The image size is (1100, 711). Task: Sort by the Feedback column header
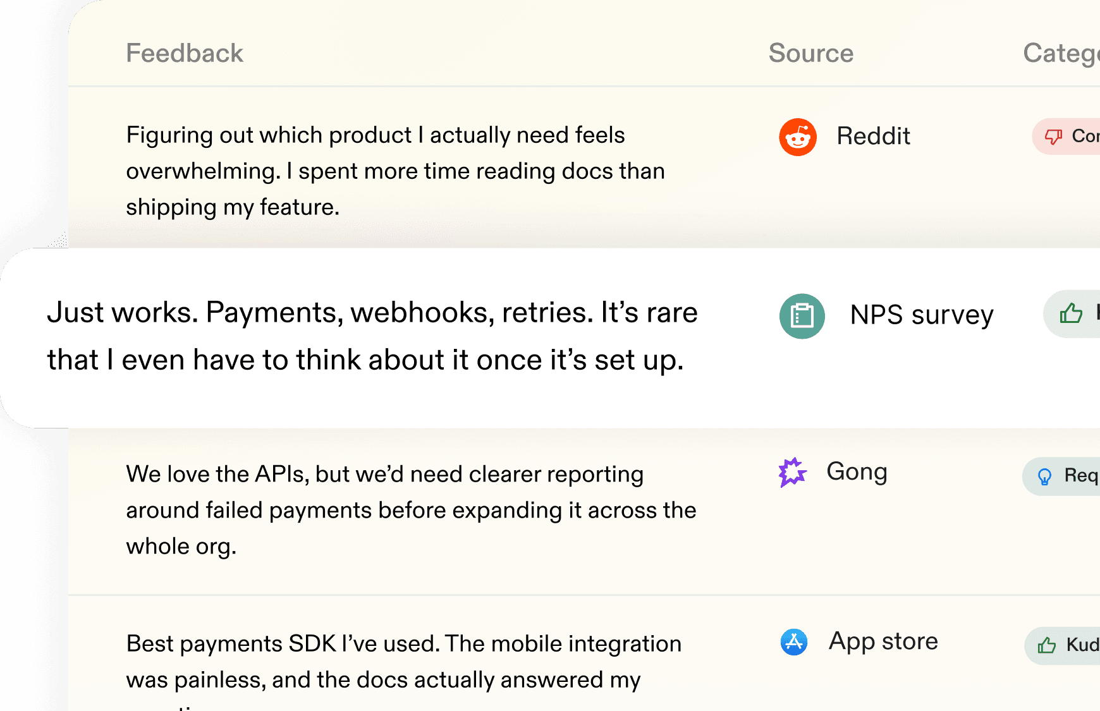click(185, 53)
